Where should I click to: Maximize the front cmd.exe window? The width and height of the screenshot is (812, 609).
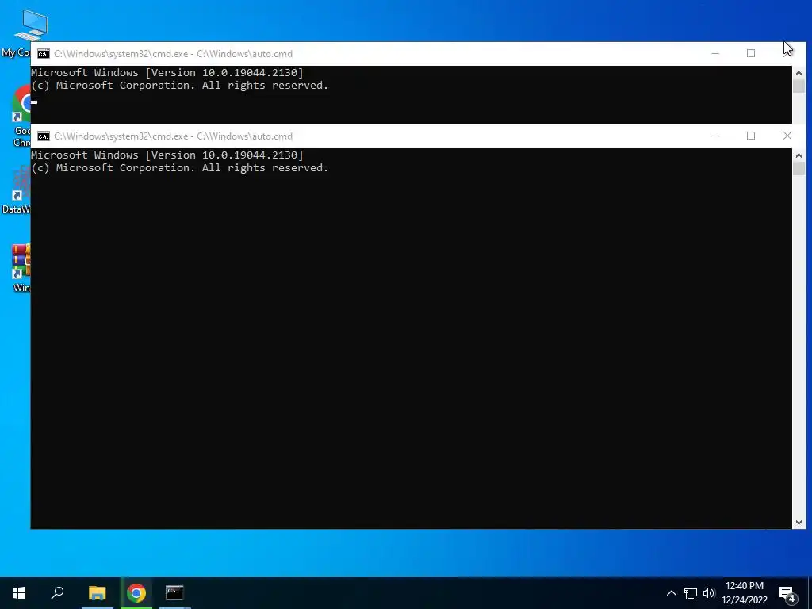coord(751,136)
